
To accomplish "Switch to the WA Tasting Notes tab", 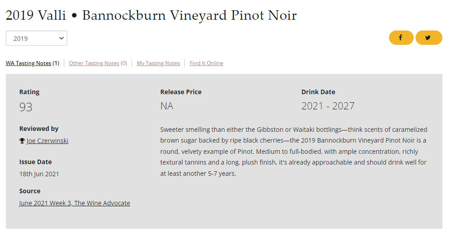I will (x=28, y=63).
